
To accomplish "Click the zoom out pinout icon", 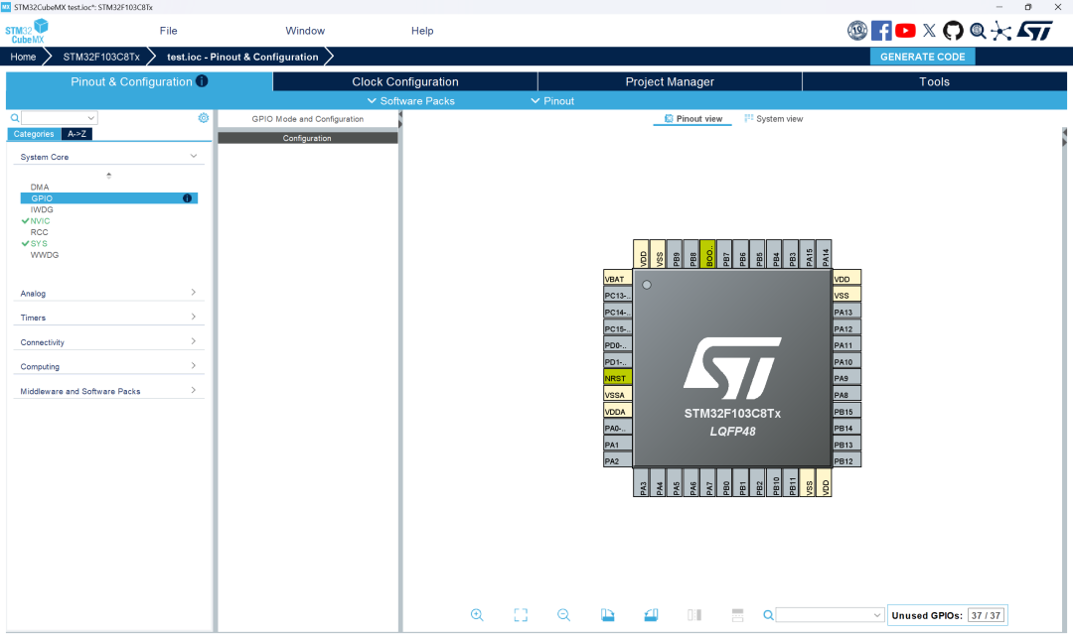I will coord(564,615).
